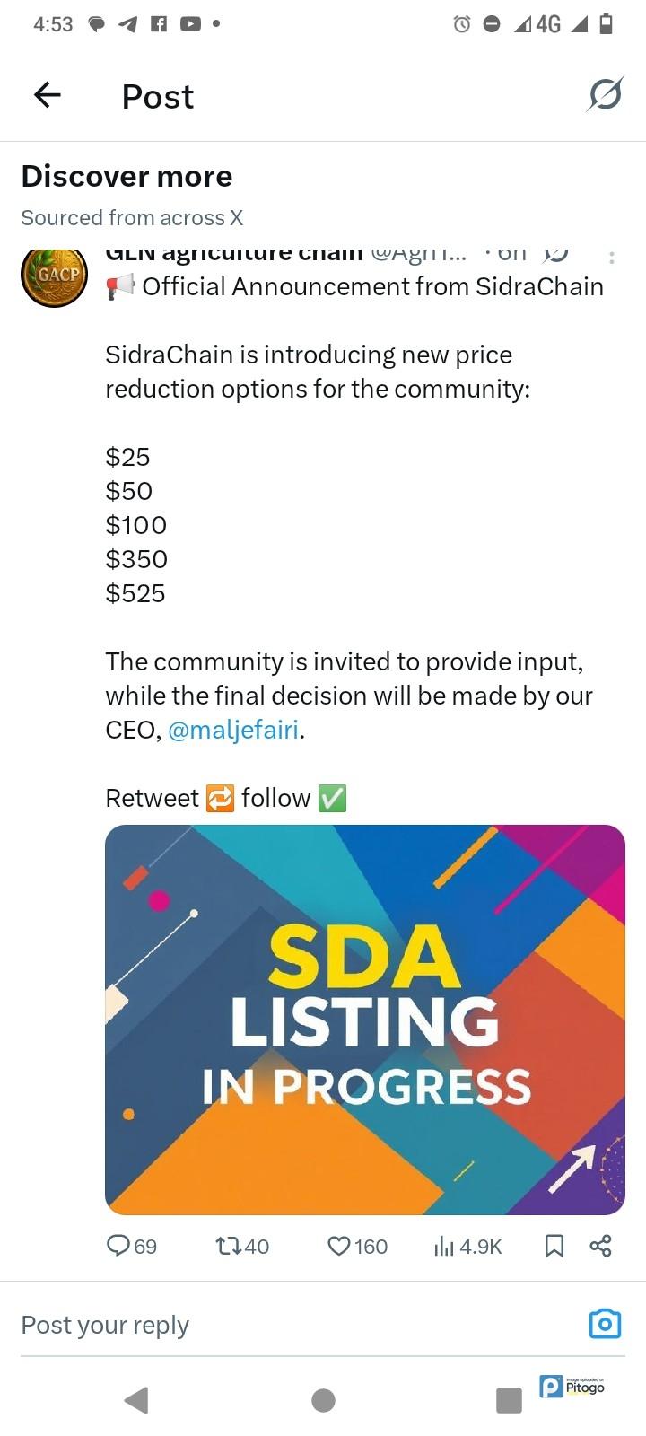Image resolution: width=646 pixels, height=1436 pixels.
Task: Bookmark the SidraChain announcement post
Action: [554, 1245]
